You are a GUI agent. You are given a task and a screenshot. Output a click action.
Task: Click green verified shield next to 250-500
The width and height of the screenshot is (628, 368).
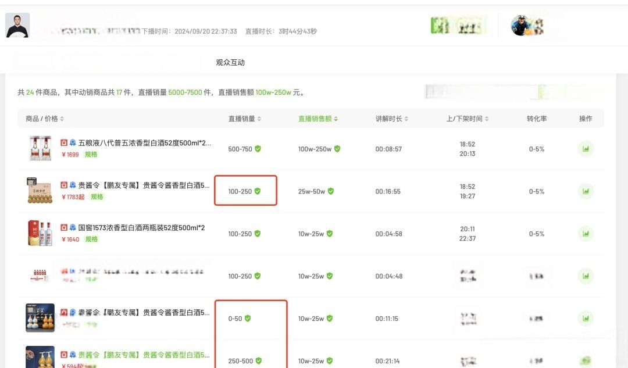click(x=259, y=361)
